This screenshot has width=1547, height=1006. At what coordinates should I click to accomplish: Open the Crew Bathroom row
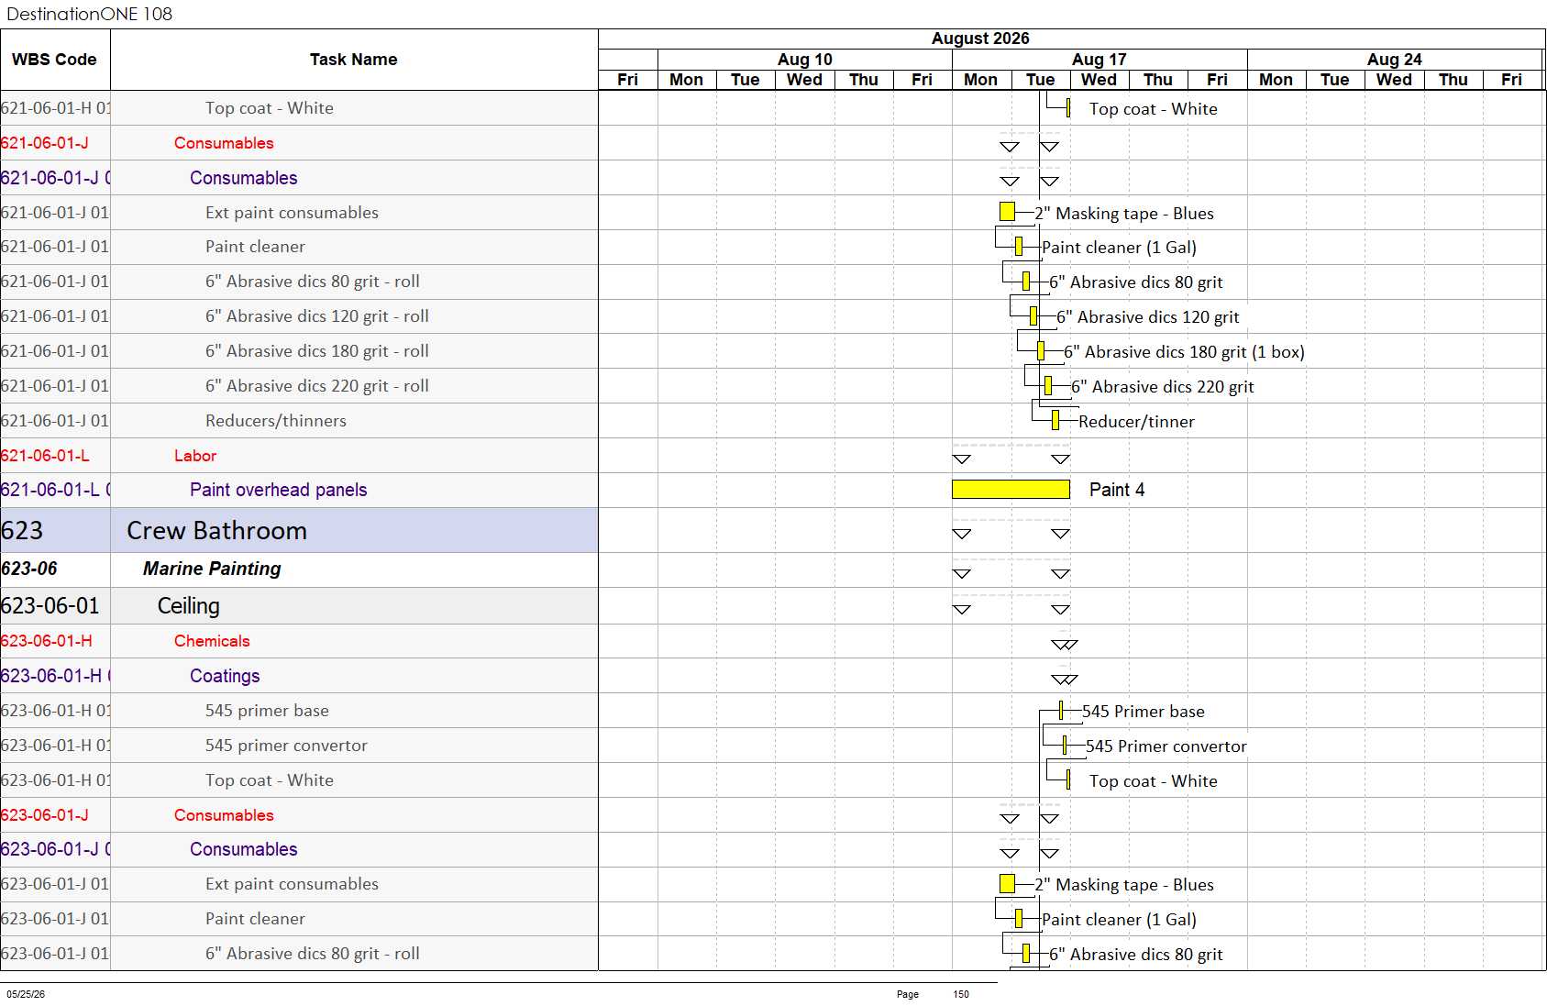click(x=299, y=531)
